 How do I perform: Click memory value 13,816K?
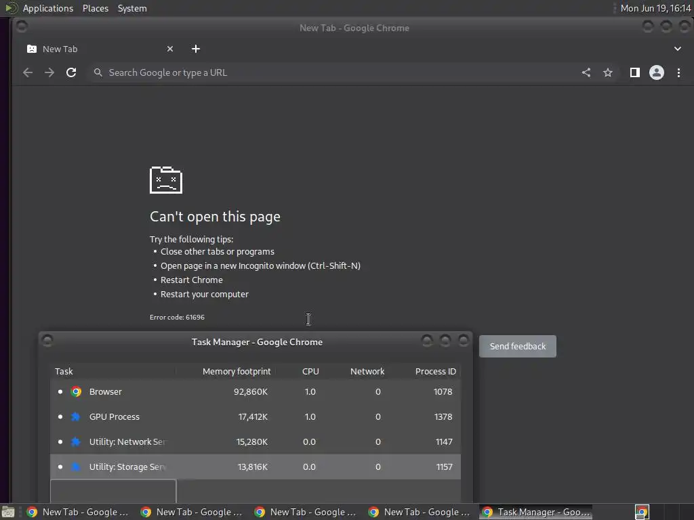[x=252, y=467]
